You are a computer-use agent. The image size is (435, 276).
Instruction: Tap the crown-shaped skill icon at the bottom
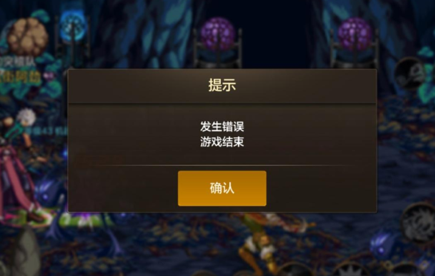(350, 269)
